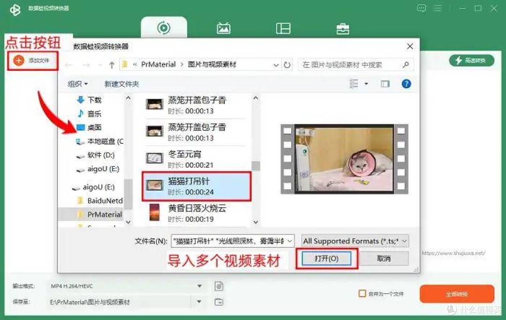Click the high-speed conversion lightning button
Image resolution: width=506 pixels, height=320 pixels.
click(471, 60)
